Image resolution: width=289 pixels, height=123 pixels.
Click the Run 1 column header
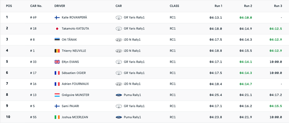click(x=218, y=6)
